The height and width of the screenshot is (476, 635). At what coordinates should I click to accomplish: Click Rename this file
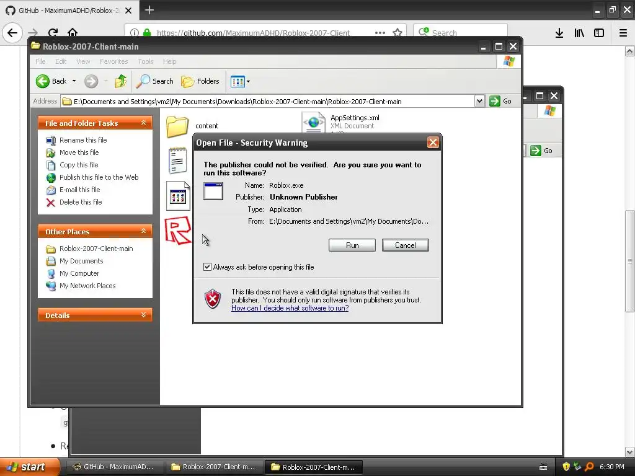[83, 140]
